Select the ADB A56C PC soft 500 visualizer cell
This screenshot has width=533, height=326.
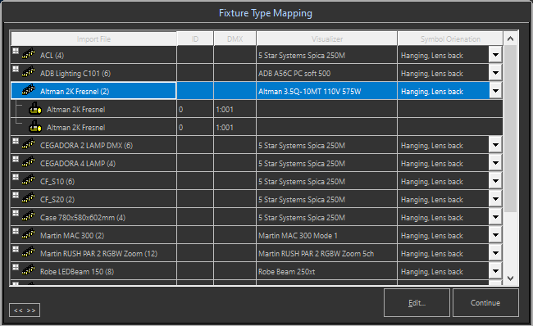coord(326,73)
